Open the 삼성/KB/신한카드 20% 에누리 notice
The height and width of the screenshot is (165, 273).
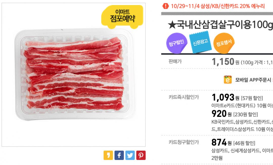coord(218,6)
